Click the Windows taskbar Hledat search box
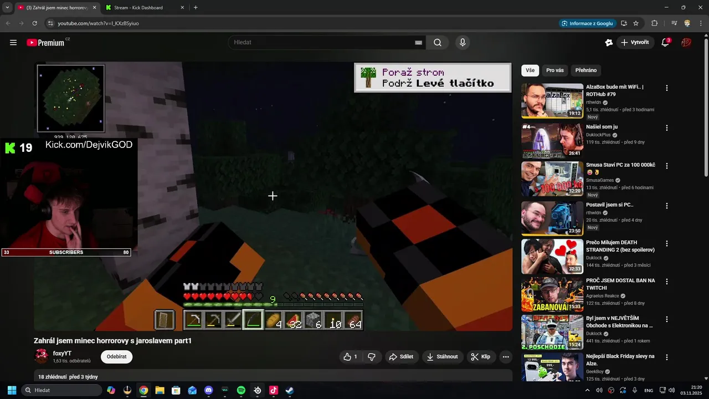Screen dimensions: 709x399 tap(61, 390)
